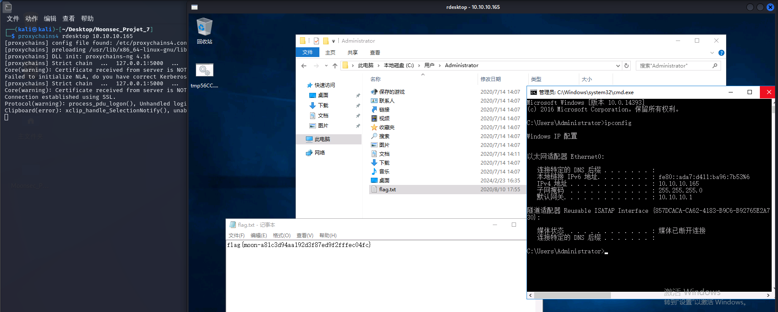Image resolution: width=778 pixels, height=312 pixels.
Task: Click 用户 in the breadcrumb path
Action: (429, 65)
